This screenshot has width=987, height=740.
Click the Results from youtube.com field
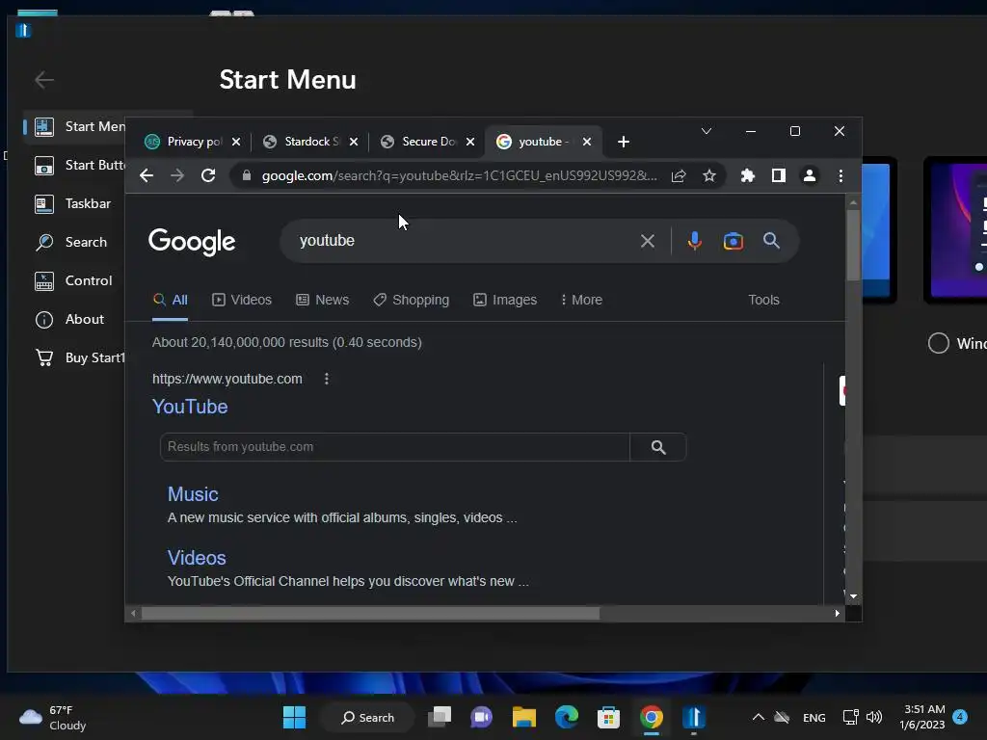pos(394,447)
